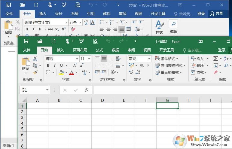Save Word document from quick access toolbar

[9, 5]
